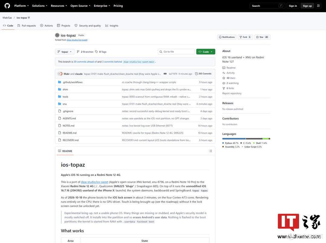Switch to the Security and quality tab

88,26
